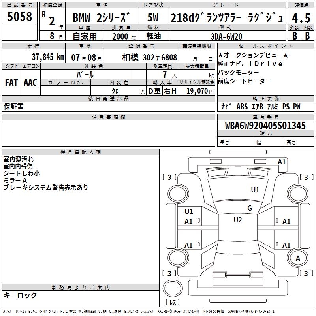Select mileage 37,845 km
The height and width of the screenshot is (316, 316).
point(48,57)
